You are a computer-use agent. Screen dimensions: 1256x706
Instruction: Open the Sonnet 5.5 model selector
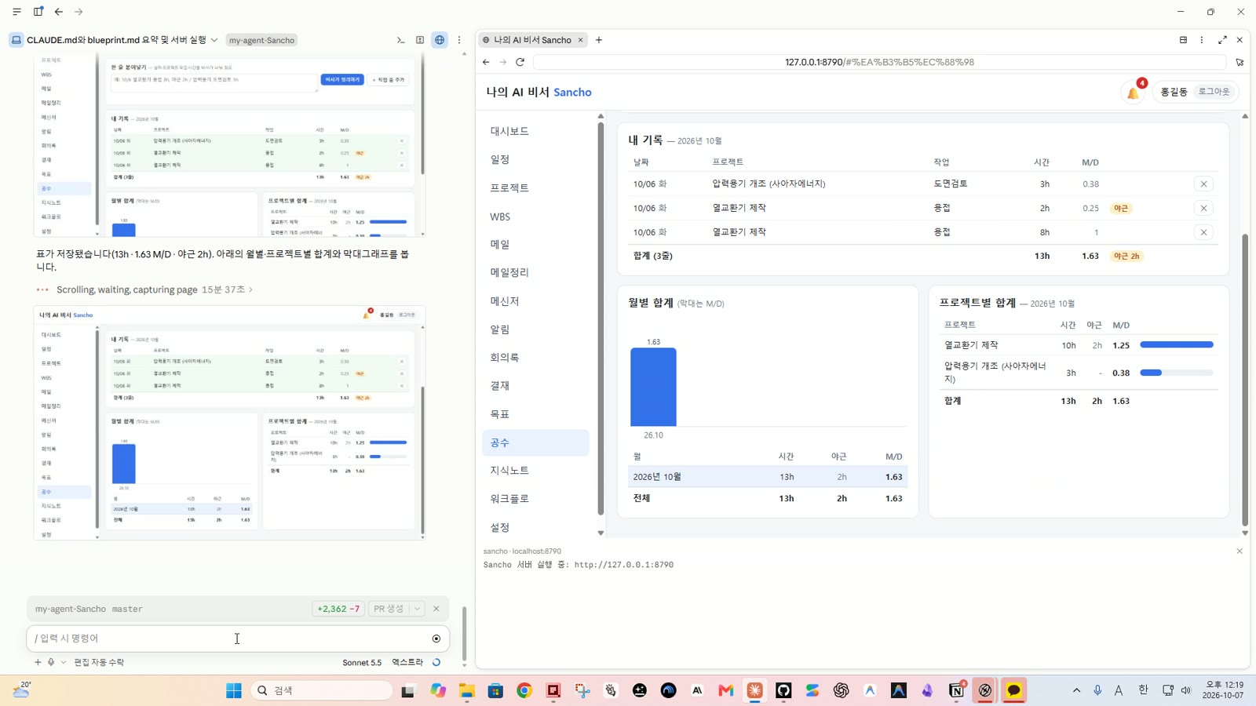[x=362, y=662]
